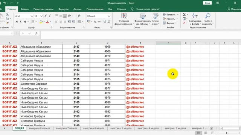Click the Borders grid icon
Image resolution: width=241 pixels, height=135 pixels.
[33, 22]
